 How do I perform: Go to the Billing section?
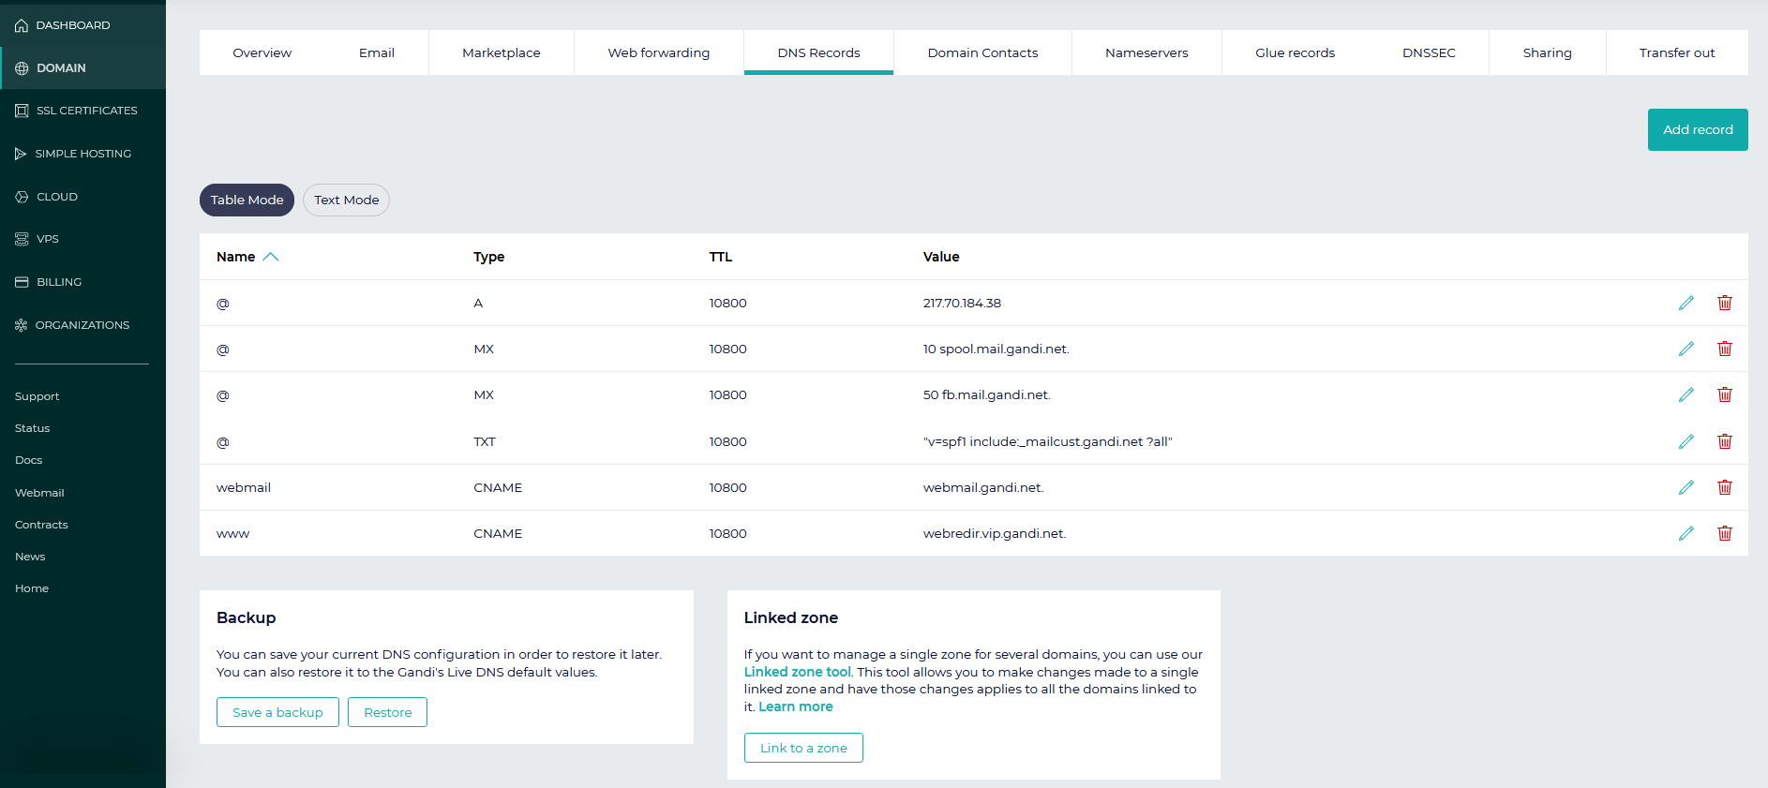point(58,282)
